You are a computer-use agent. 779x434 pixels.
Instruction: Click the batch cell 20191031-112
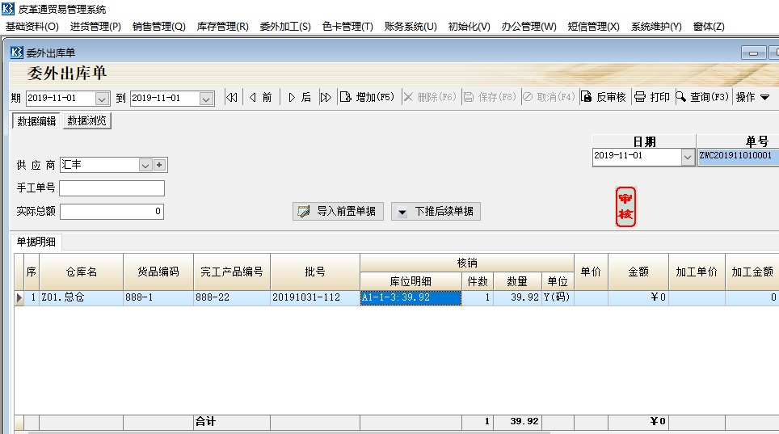315,297
